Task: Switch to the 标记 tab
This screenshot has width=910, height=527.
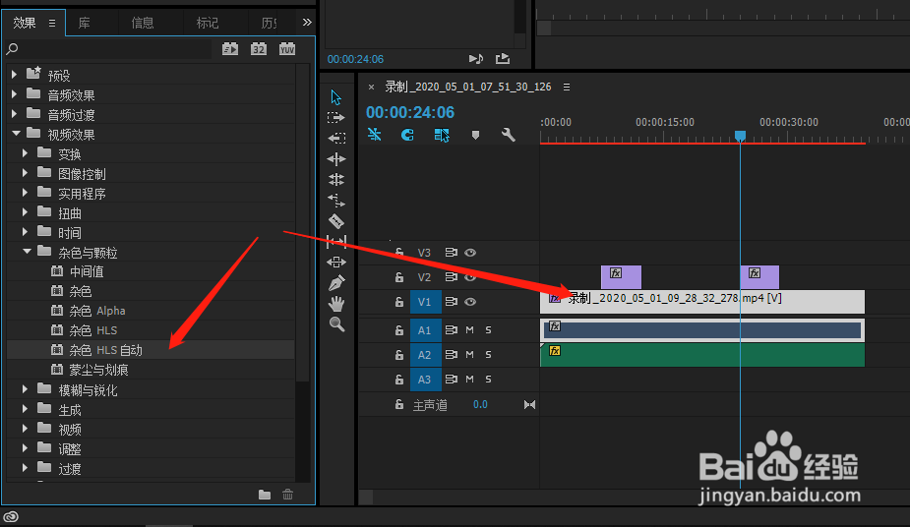Action: [x=208, y=23]
